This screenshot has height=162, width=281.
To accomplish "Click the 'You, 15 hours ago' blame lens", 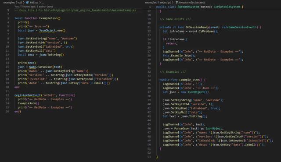I will click(x=25, y=7).
